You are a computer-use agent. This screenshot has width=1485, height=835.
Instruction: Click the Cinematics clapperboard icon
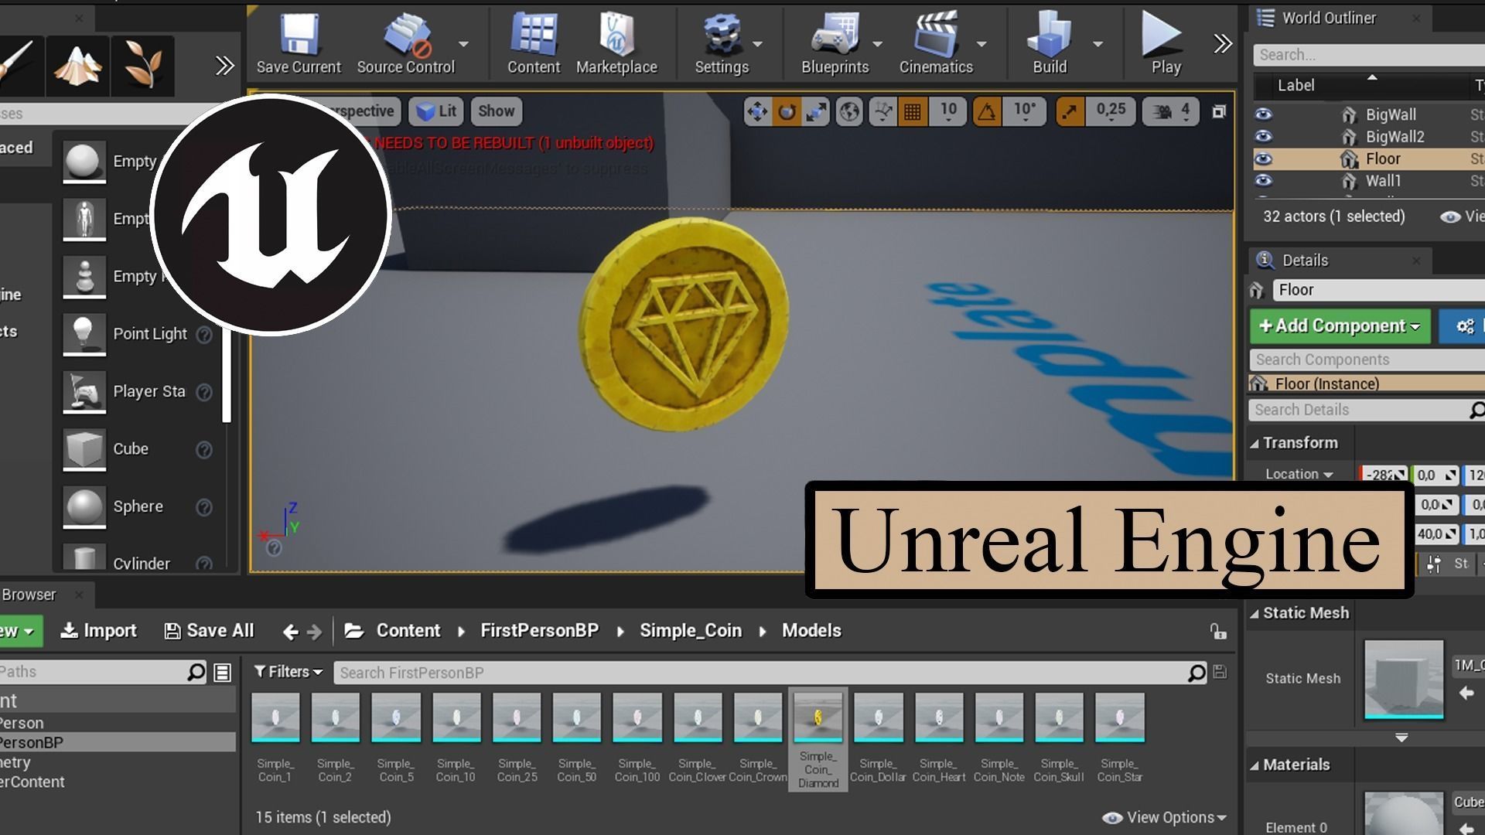936,44
